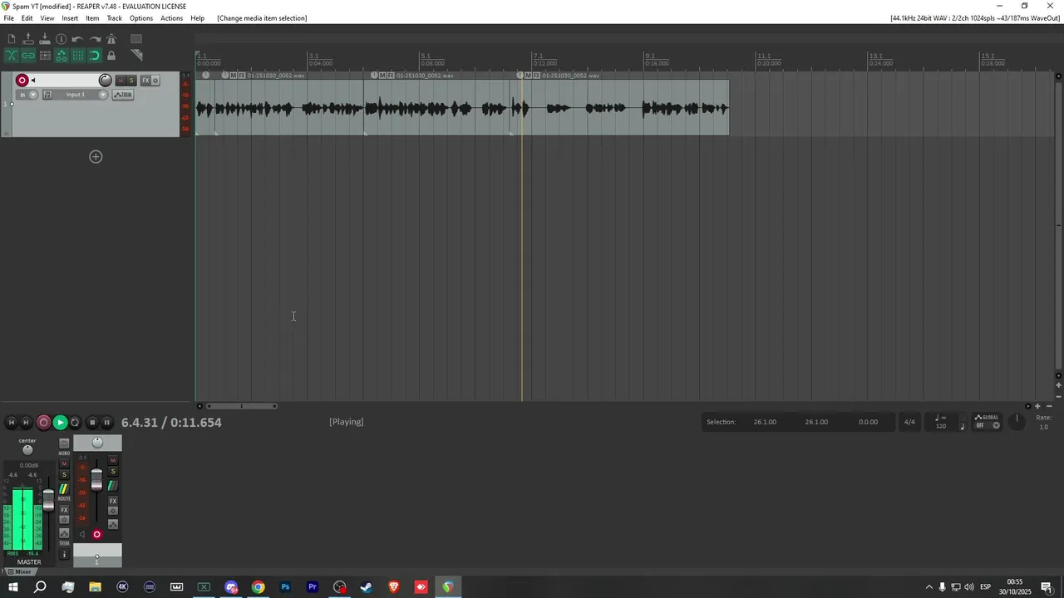The image size is (1064, 598).
Task: Click the playback rate knob
Action: [x=1017, y=420]
